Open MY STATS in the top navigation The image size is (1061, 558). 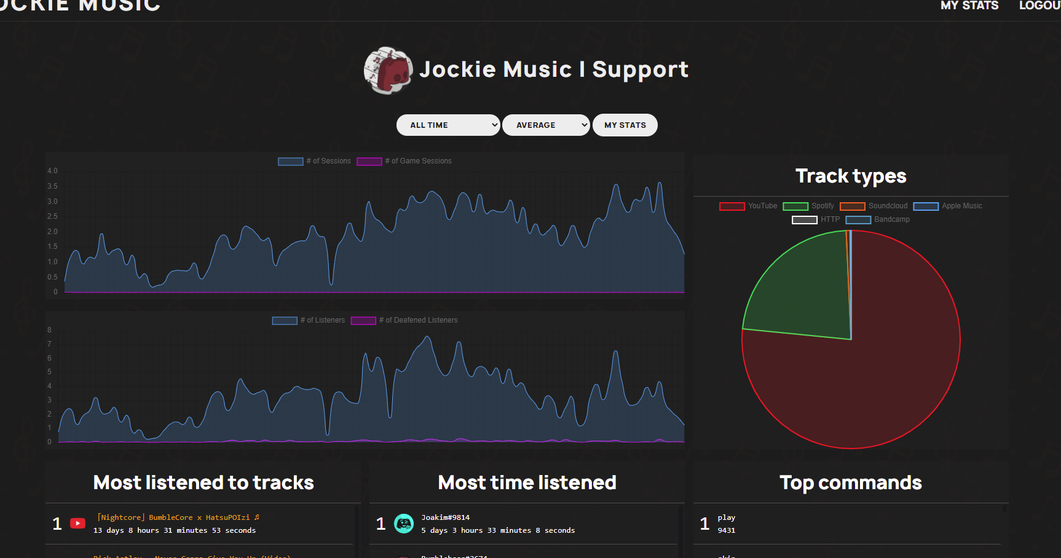point(969,6)
